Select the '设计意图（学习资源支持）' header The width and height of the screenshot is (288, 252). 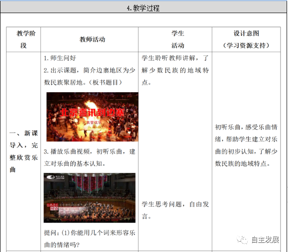(x=246, y=39)
